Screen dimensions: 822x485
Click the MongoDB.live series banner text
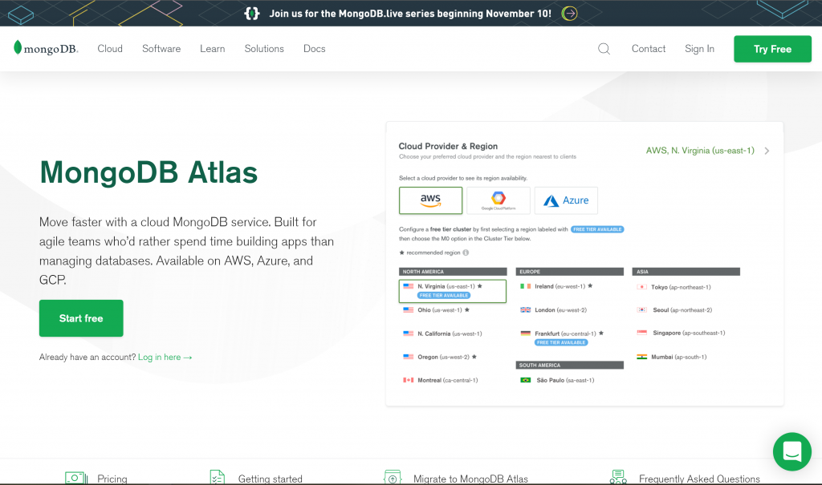pyautogui.click(x=410, y=14)
